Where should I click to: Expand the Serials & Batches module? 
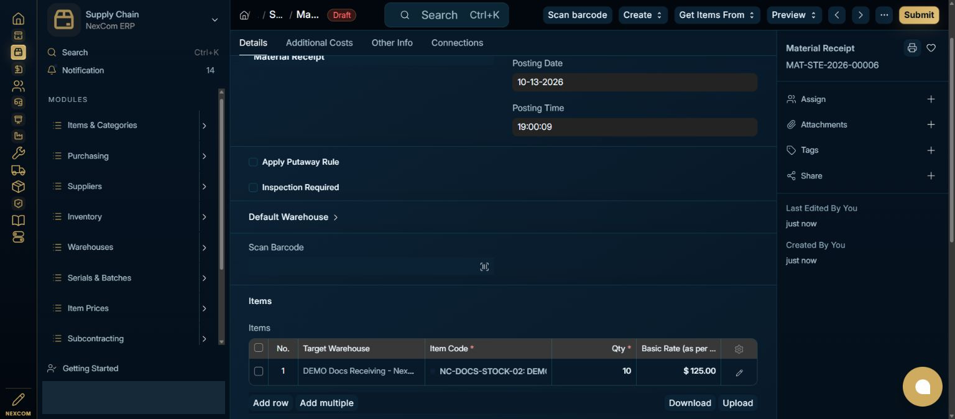[204, 278]
